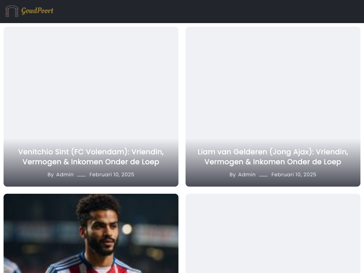Image resolution: width=364 pixels, height=273 pixels.
Task: Click the "By" label on Liam van Gelderen card
Action: pyautogui.click(x=232, y=175)
